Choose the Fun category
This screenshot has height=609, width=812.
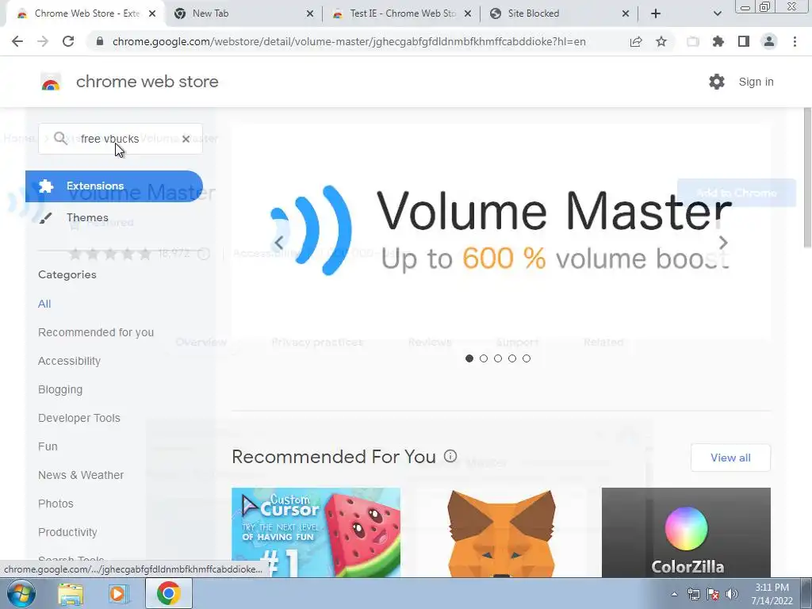coord(48,446)
